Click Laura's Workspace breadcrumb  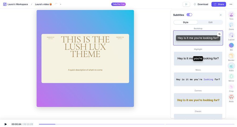click(18, 4)
